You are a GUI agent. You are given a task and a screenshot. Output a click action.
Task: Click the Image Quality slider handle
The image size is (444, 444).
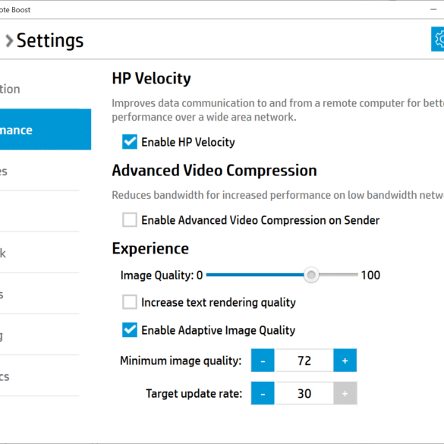311,275
